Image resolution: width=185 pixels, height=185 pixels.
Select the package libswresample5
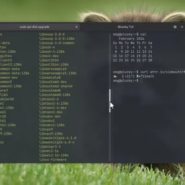click(53, 69)
